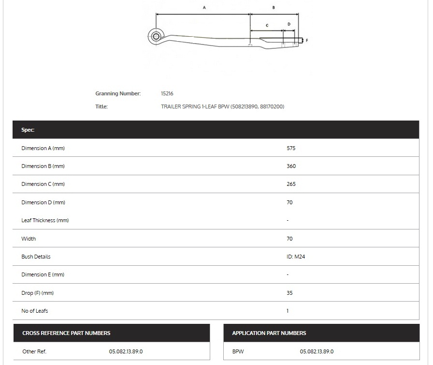This screenshot has width=433, height=365.
Task: Click the 'Dimension B (mm)' row label
Action: point(43,166)
